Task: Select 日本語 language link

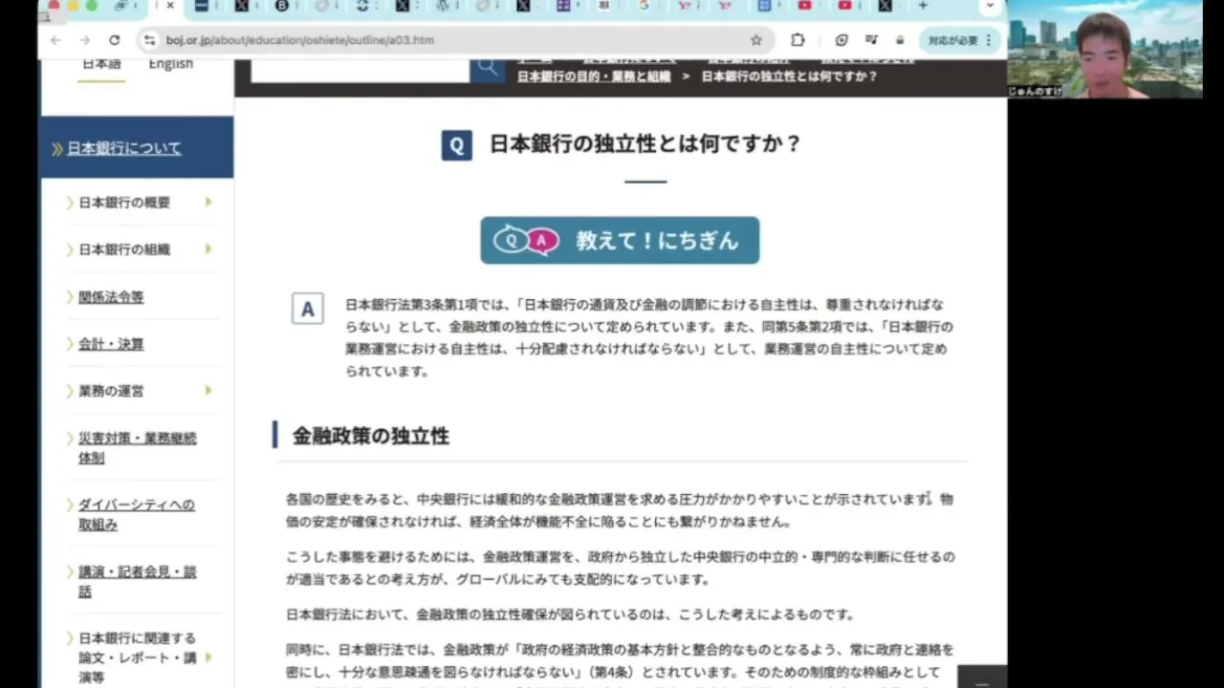Action: click(x=101, y=64)
